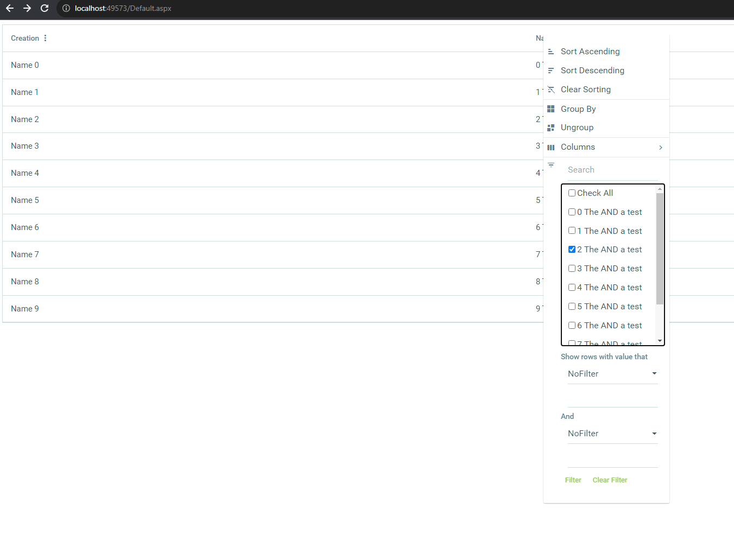The height and width of the screenshot is (541, 734).
Task: Check the '5 The AND a test' option
Action: tap(572, 307)
